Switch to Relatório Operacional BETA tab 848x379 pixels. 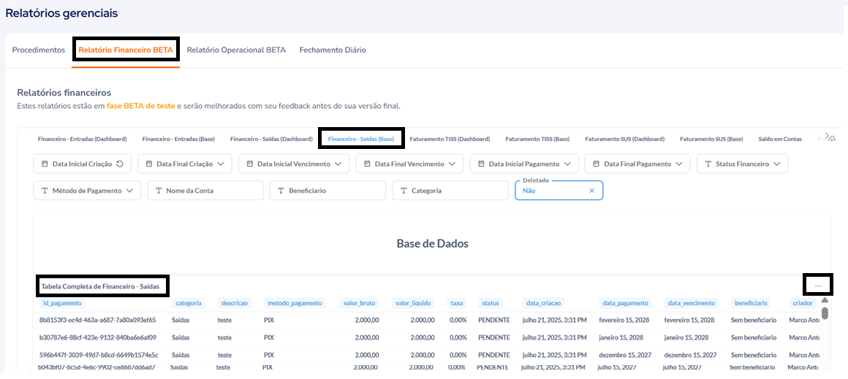tap(236, 50)
